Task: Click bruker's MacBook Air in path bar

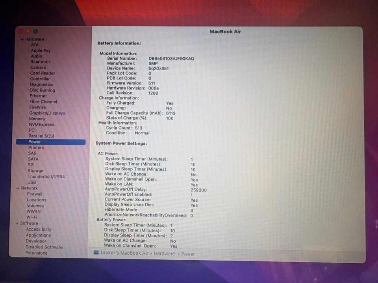Action: click(x=124, y=253)
